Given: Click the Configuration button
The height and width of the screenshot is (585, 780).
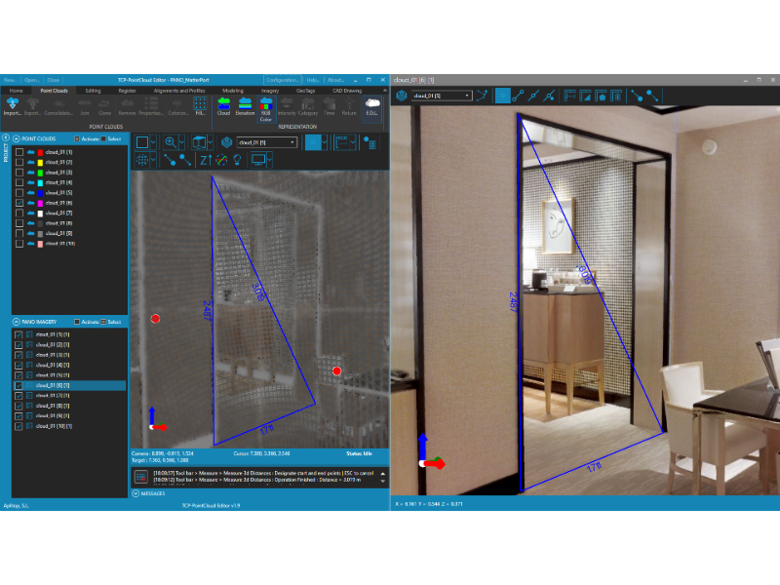Looking at the screenshot, I should click(x=283, y=80).
